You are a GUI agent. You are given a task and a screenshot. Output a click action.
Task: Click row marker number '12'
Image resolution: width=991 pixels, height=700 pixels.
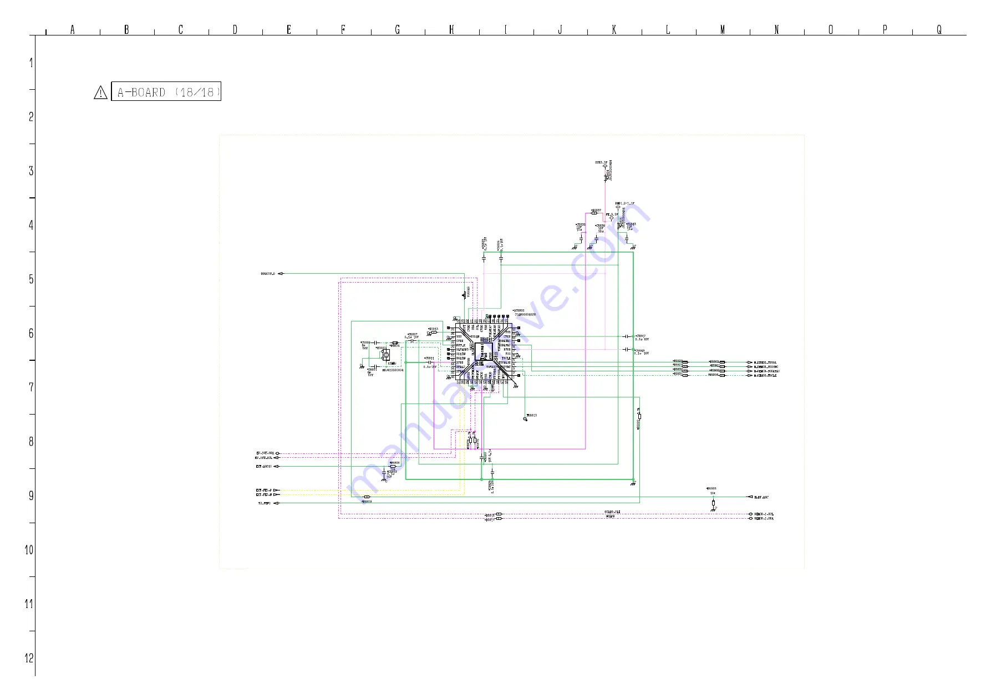29,658
